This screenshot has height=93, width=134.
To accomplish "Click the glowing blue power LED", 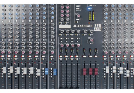I will 89,9.
